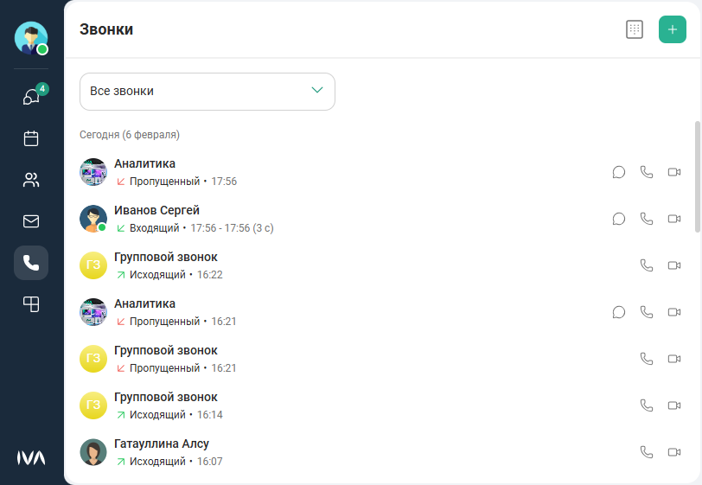Message Иванов Сергей via chat icon
The image size is (702, 485).
point(619,219)
